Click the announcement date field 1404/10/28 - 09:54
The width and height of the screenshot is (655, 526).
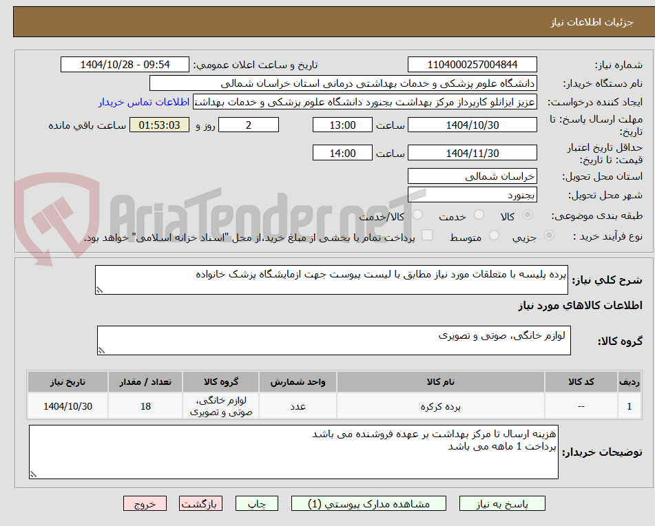click(125, 65)
